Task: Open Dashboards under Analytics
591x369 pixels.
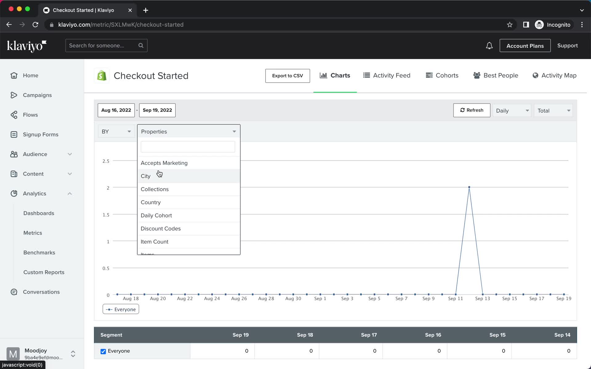Action: [x=39, y=213]
